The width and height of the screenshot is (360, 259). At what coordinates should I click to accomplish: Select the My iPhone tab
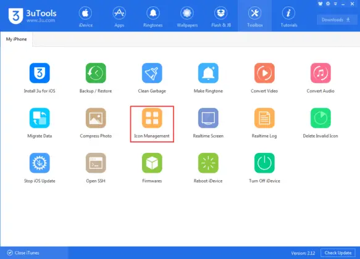click(x=16, y=39)
